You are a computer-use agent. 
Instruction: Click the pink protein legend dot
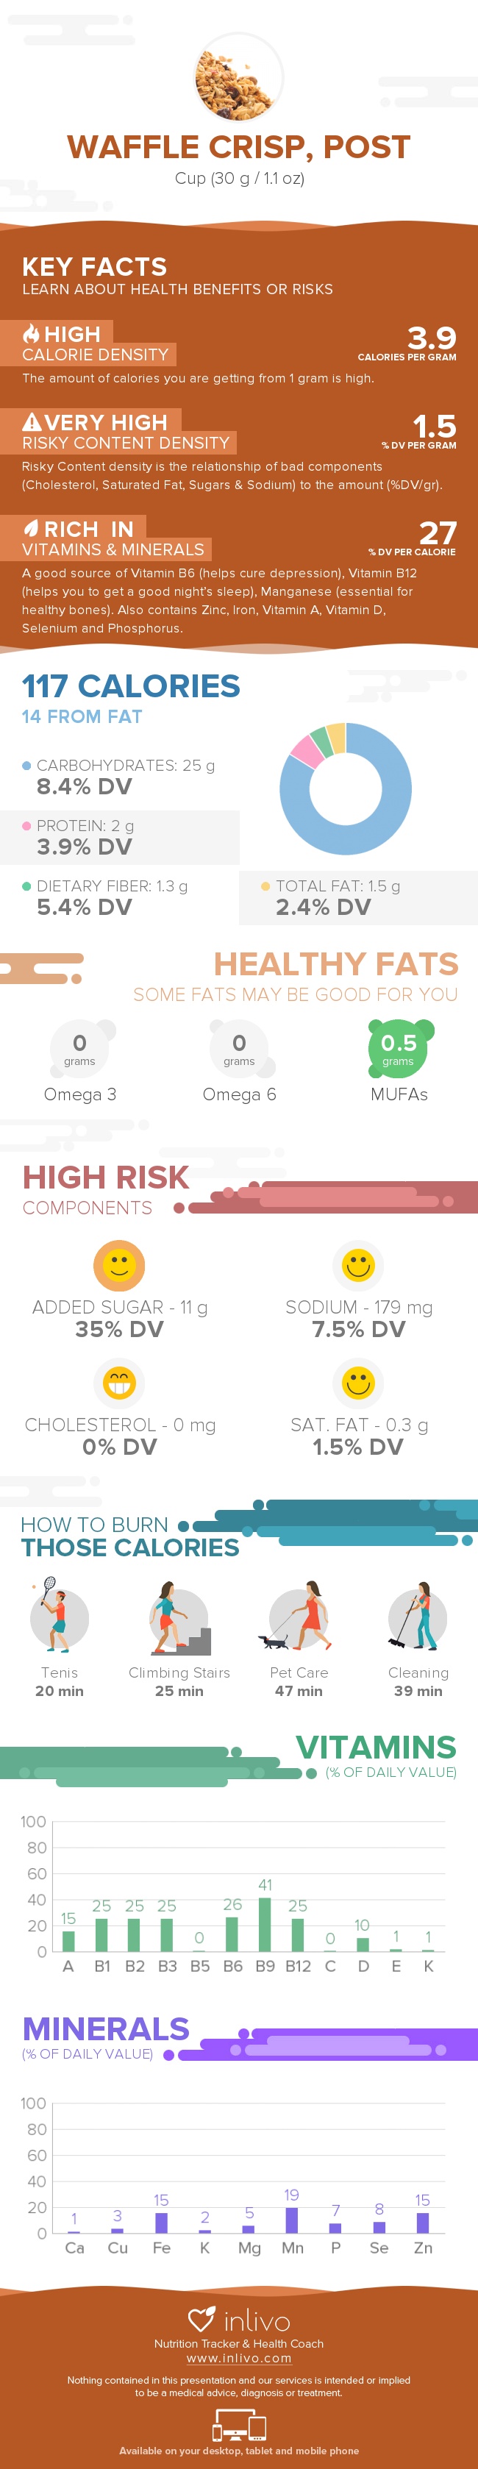pos(26,825)
